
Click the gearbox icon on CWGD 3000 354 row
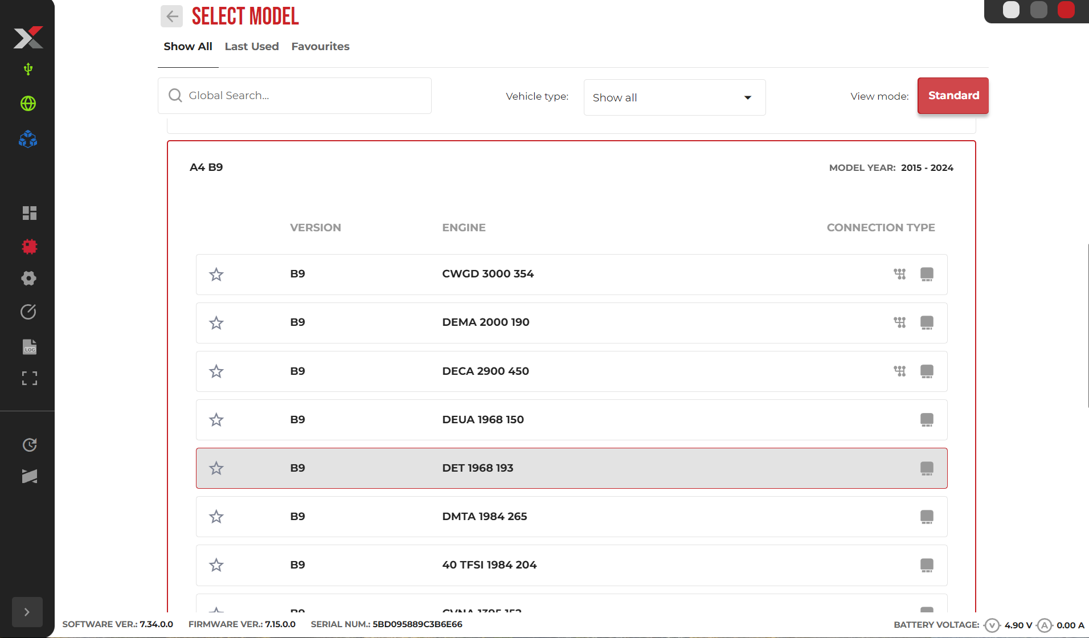click(x=899, y=274)
